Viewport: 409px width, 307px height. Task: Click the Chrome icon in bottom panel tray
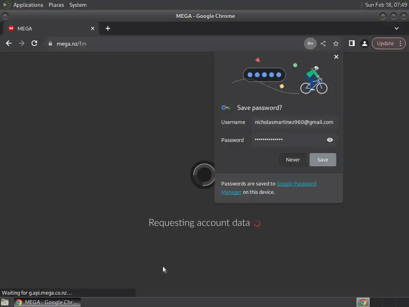(363, 302)
